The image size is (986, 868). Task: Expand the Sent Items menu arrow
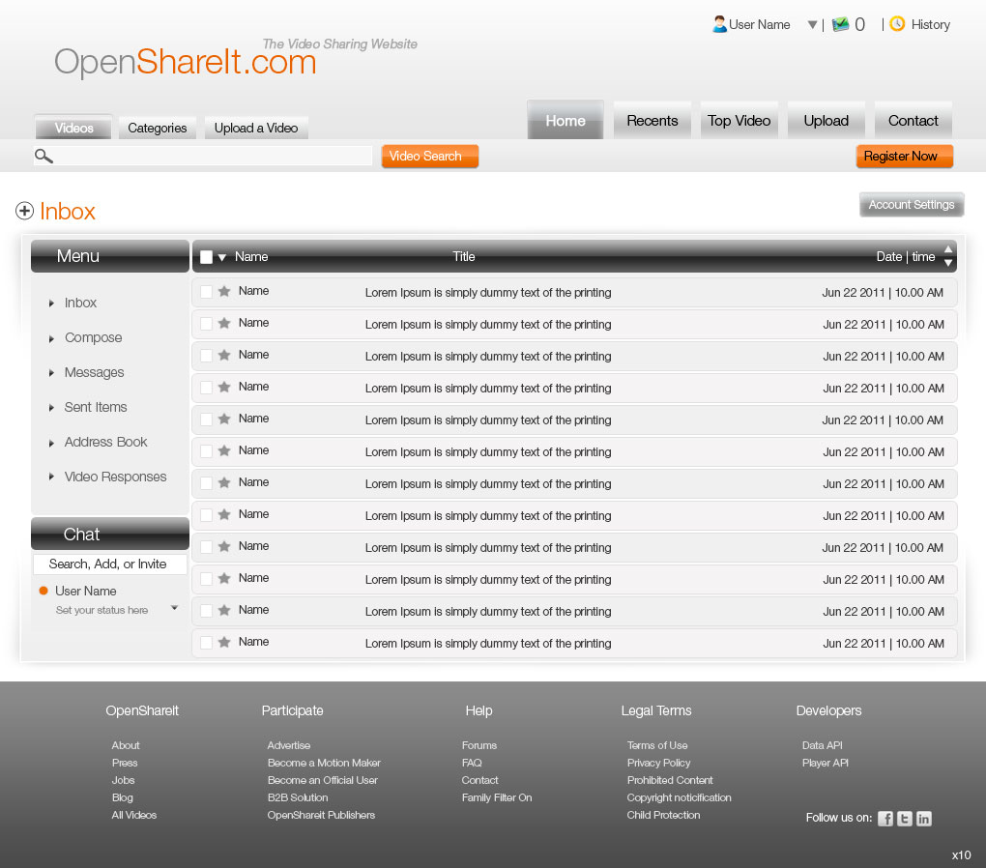(51, 408)
